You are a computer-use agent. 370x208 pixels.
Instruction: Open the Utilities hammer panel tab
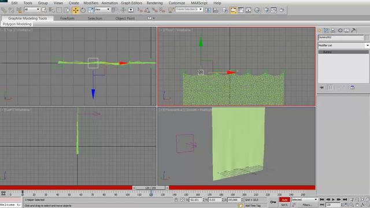tap(353, 31)
